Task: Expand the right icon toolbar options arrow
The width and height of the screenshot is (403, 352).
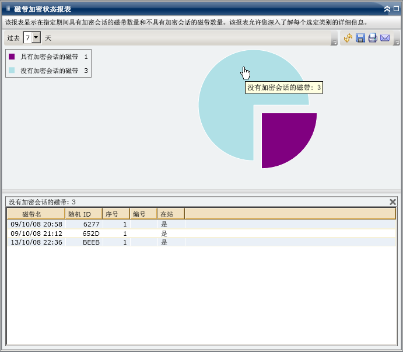Action: pos(397,42)
